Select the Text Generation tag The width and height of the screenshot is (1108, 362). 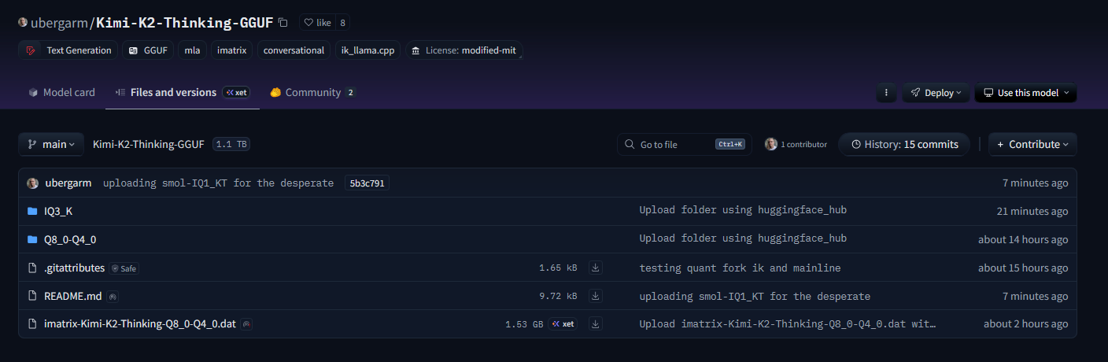(68, 50)
